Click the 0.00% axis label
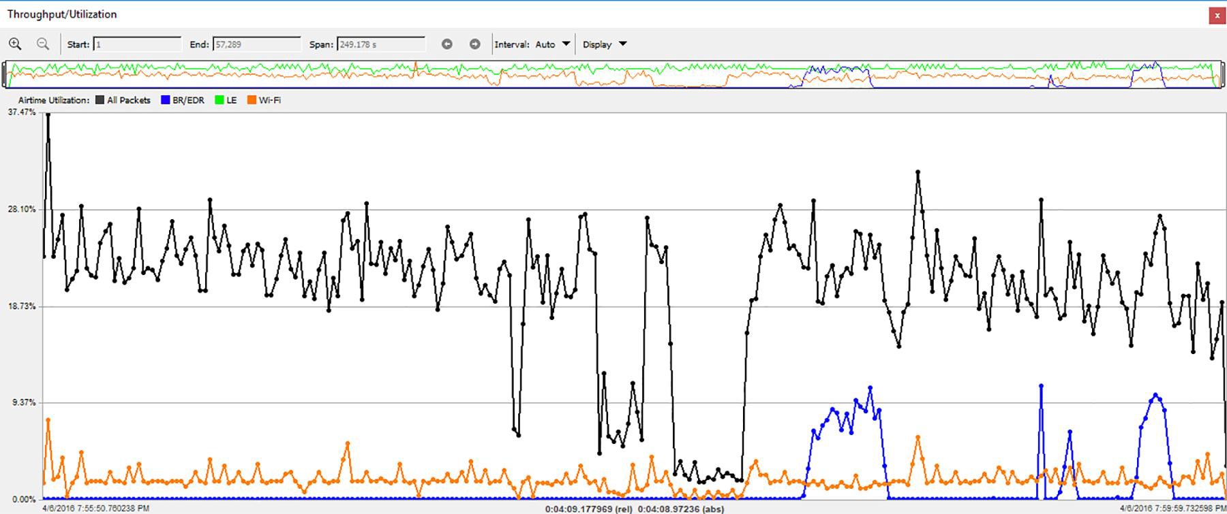This screenshot has width=1227, height=514. (x=24, y=500)
